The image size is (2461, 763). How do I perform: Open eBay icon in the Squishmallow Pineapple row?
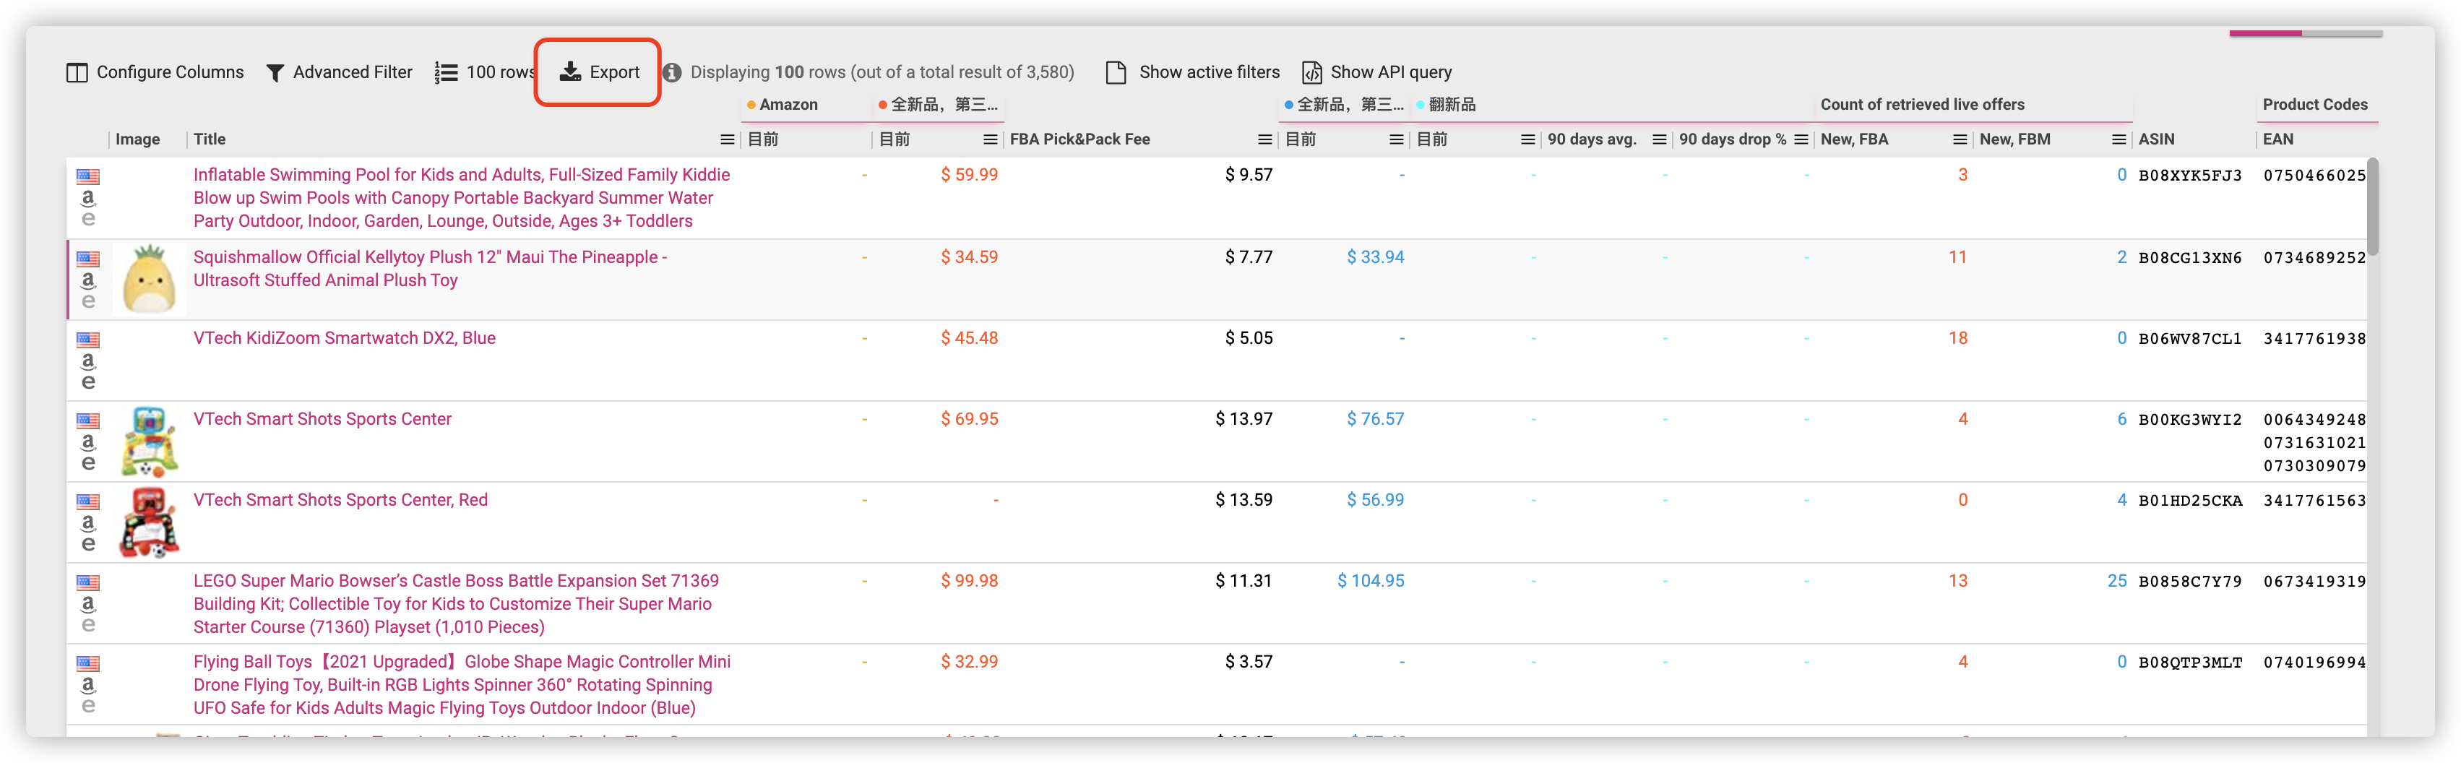pyautogui.click(x=88, y=301)
